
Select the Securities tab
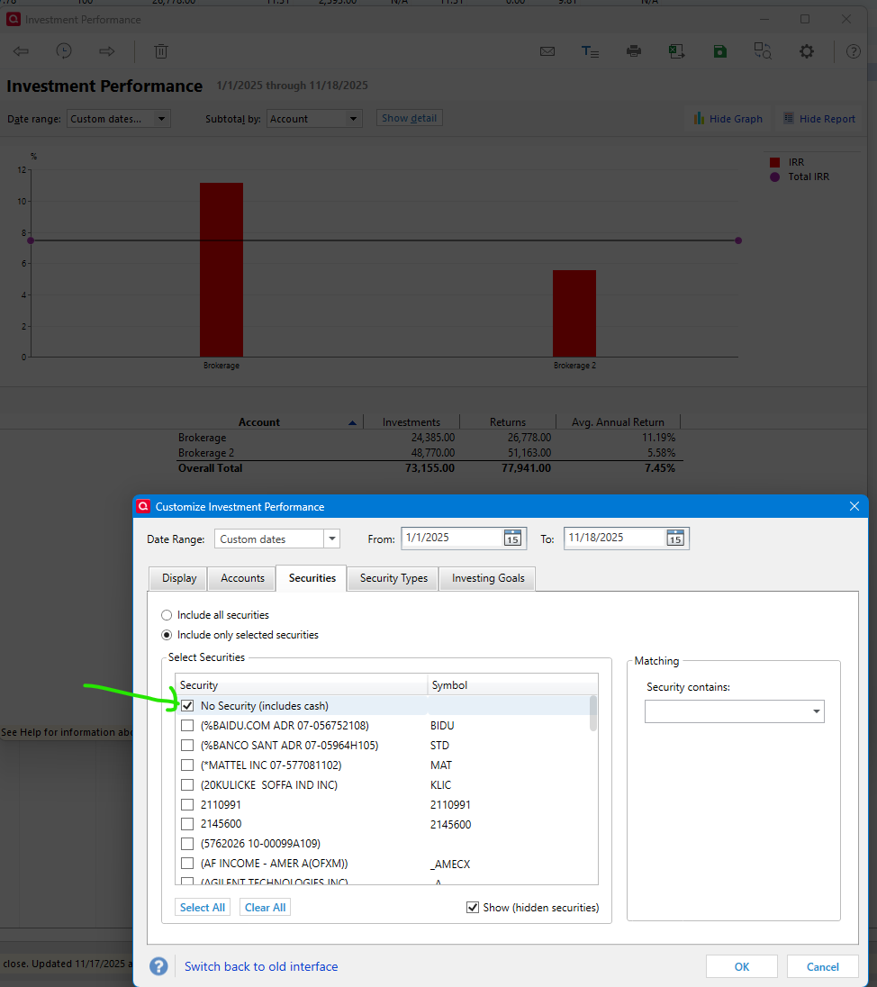coord(312,578)
